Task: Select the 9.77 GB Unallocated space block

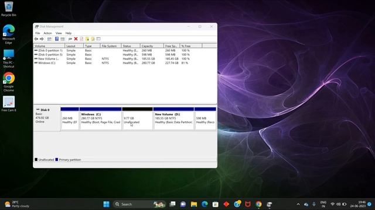Action: pos(137,118)
